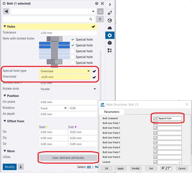Viewport: 192px width, 173px height.
Task: Open the hamburger list menu
Action: [100, 19]
